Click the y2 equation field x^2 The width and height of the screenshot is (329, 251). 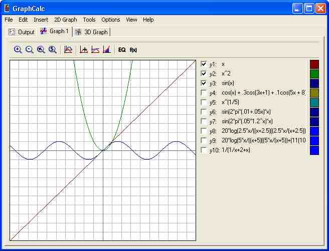[x=263, y=73]
